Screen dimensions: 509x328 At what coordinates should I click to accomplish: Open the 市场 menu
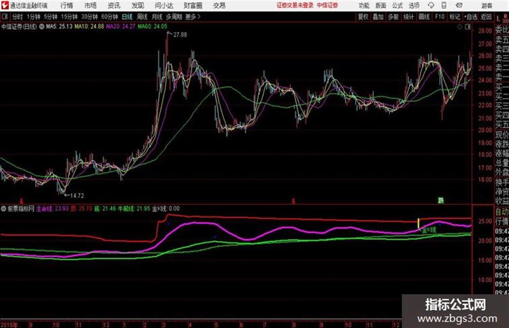[x=90, y=5]
